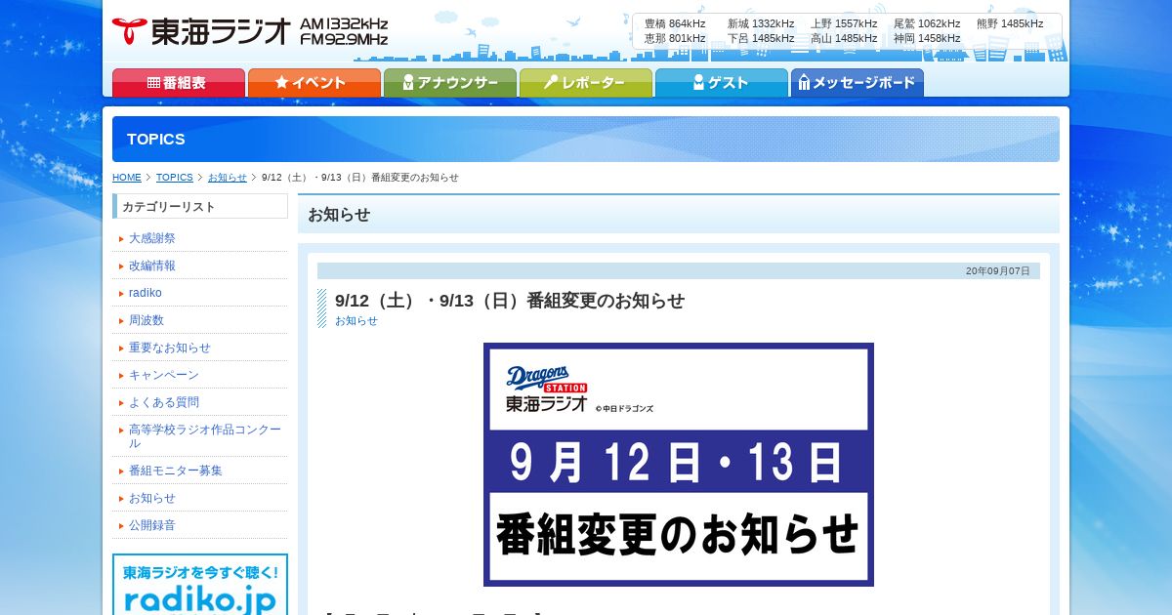The image size is (1172, 615).
Task: Click the article title 9/12・9/13 番組変更のお知らせ
Action: click(x=510, y=301)
